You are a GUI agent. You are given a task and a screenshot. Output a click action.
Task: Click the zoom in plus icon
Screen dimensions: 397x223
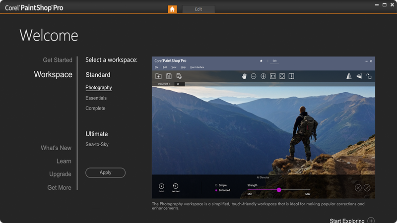pos(264,76)
